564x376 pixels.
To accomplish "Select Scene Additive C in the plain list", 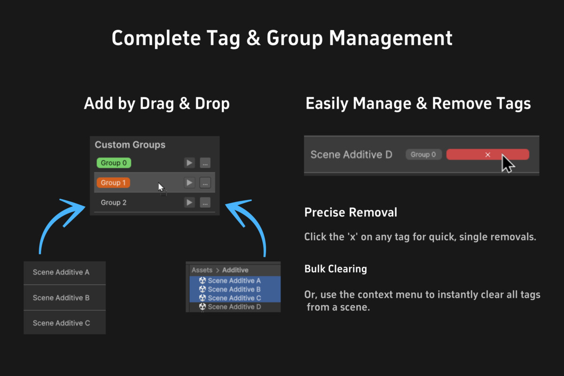I will pos(61,323).
